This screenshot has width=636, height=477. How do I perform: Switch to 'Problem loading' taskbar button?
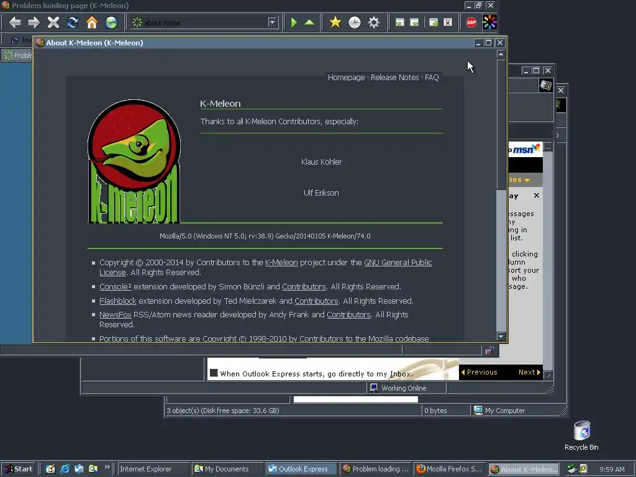pos(375,469)
